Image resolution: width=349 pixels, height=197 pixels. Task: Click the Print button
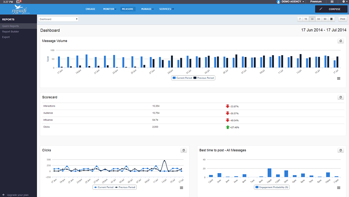click(343, 19)
